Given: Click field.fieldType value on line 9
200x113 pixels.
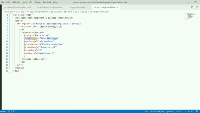Looking at the screenshot, I should pyautogui.click(x=49, y=38).
